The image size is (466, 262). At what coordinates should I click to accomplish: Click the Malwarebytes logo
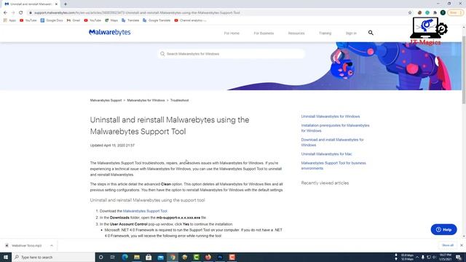point(109,32)
